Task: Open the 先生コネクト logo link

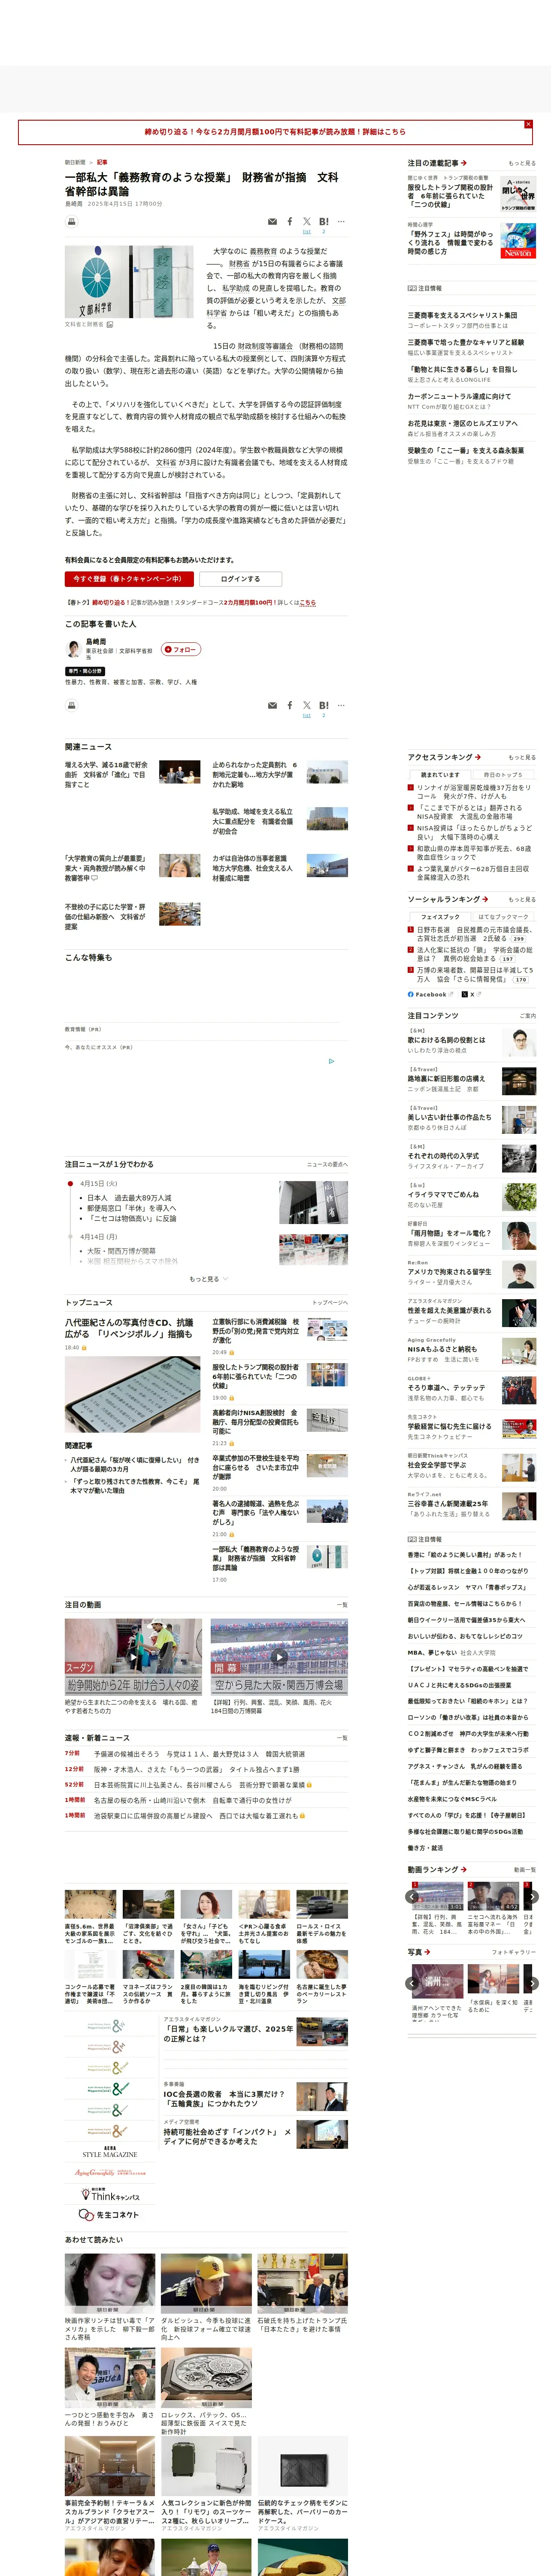Action: pos(109,2215)
